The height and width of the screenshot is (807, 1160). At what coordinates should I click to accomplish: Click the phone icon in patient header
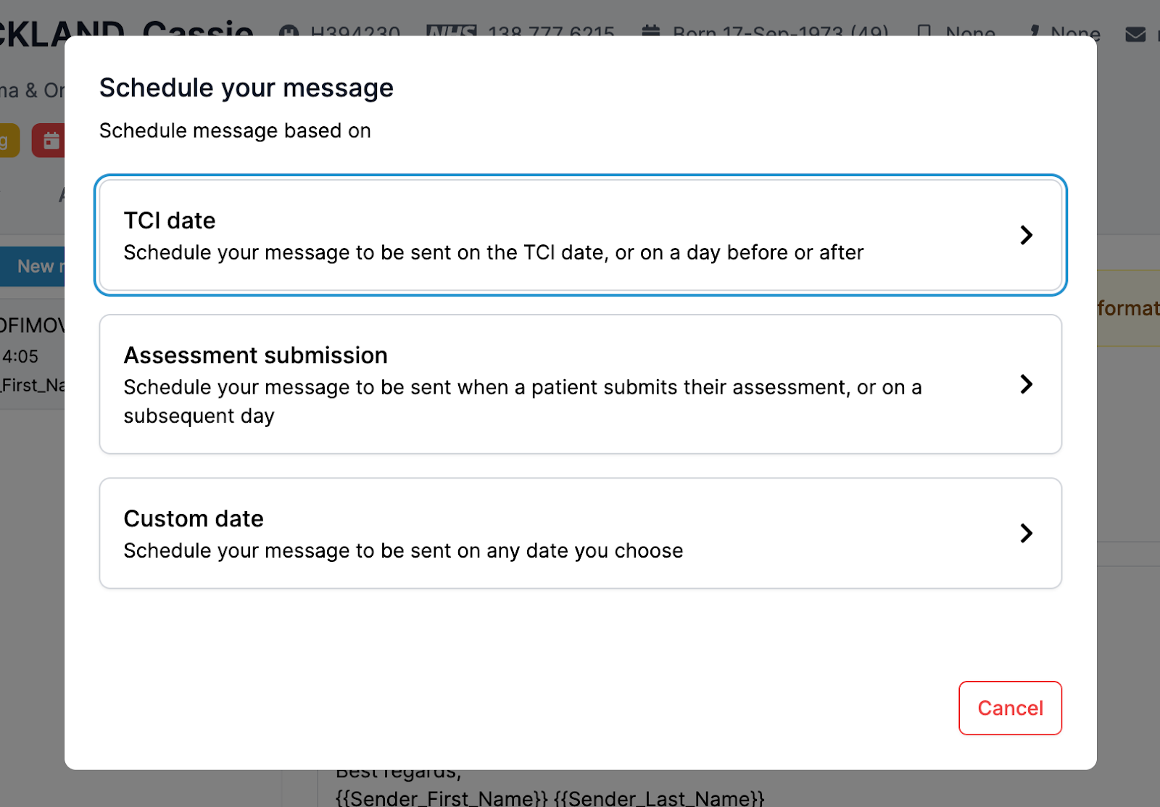(924, 32)
